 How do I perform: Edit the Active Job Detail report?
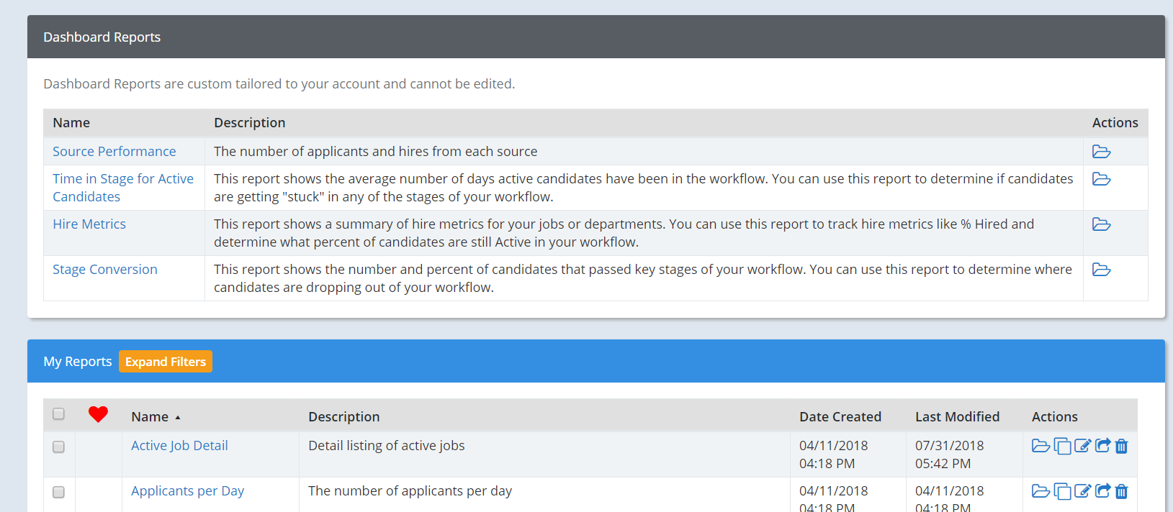(1082, 446)
